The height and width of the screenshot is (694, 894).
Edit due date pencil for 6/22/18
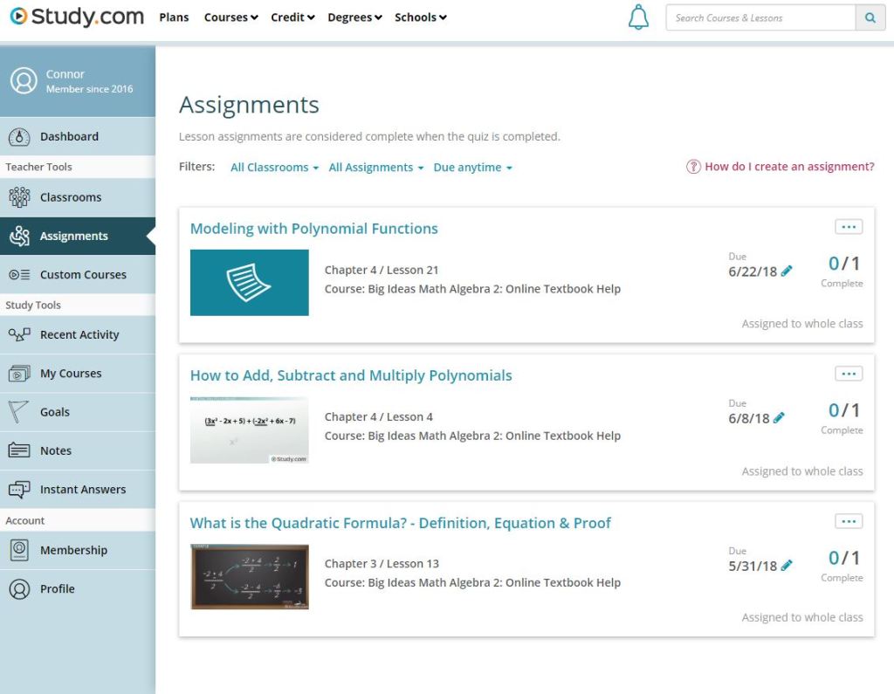tap(787, 271)
